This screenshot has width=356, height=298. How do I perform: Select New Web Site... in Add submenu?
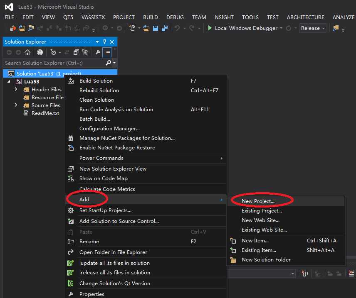[286, 220]
